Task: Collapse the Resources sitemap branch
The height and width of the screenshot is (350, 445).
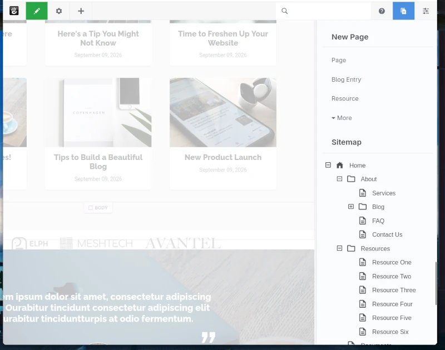Action: [339, 248]
